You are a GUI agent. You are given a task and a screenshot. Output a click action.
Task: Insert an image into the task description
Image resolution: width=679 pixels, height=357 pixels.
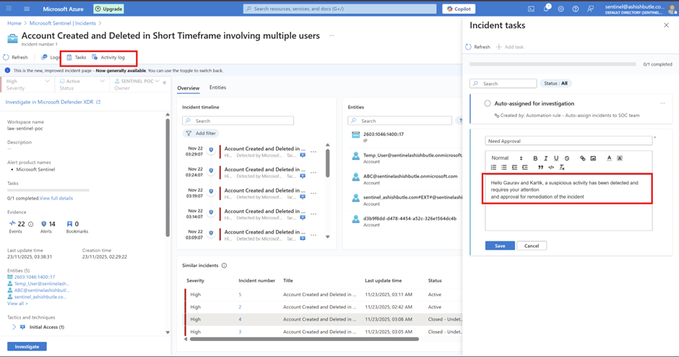pos(593,158)
